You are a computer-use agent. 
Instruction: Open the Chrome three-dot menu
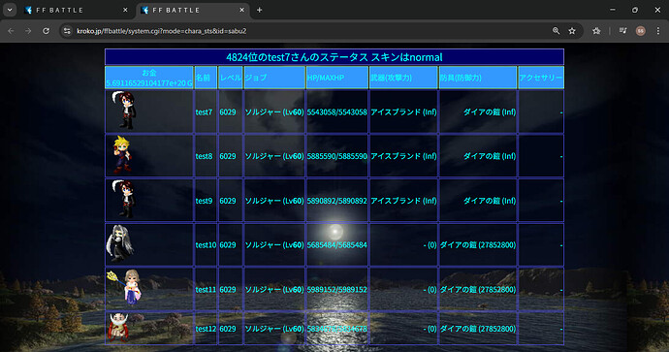click(658, 31)
